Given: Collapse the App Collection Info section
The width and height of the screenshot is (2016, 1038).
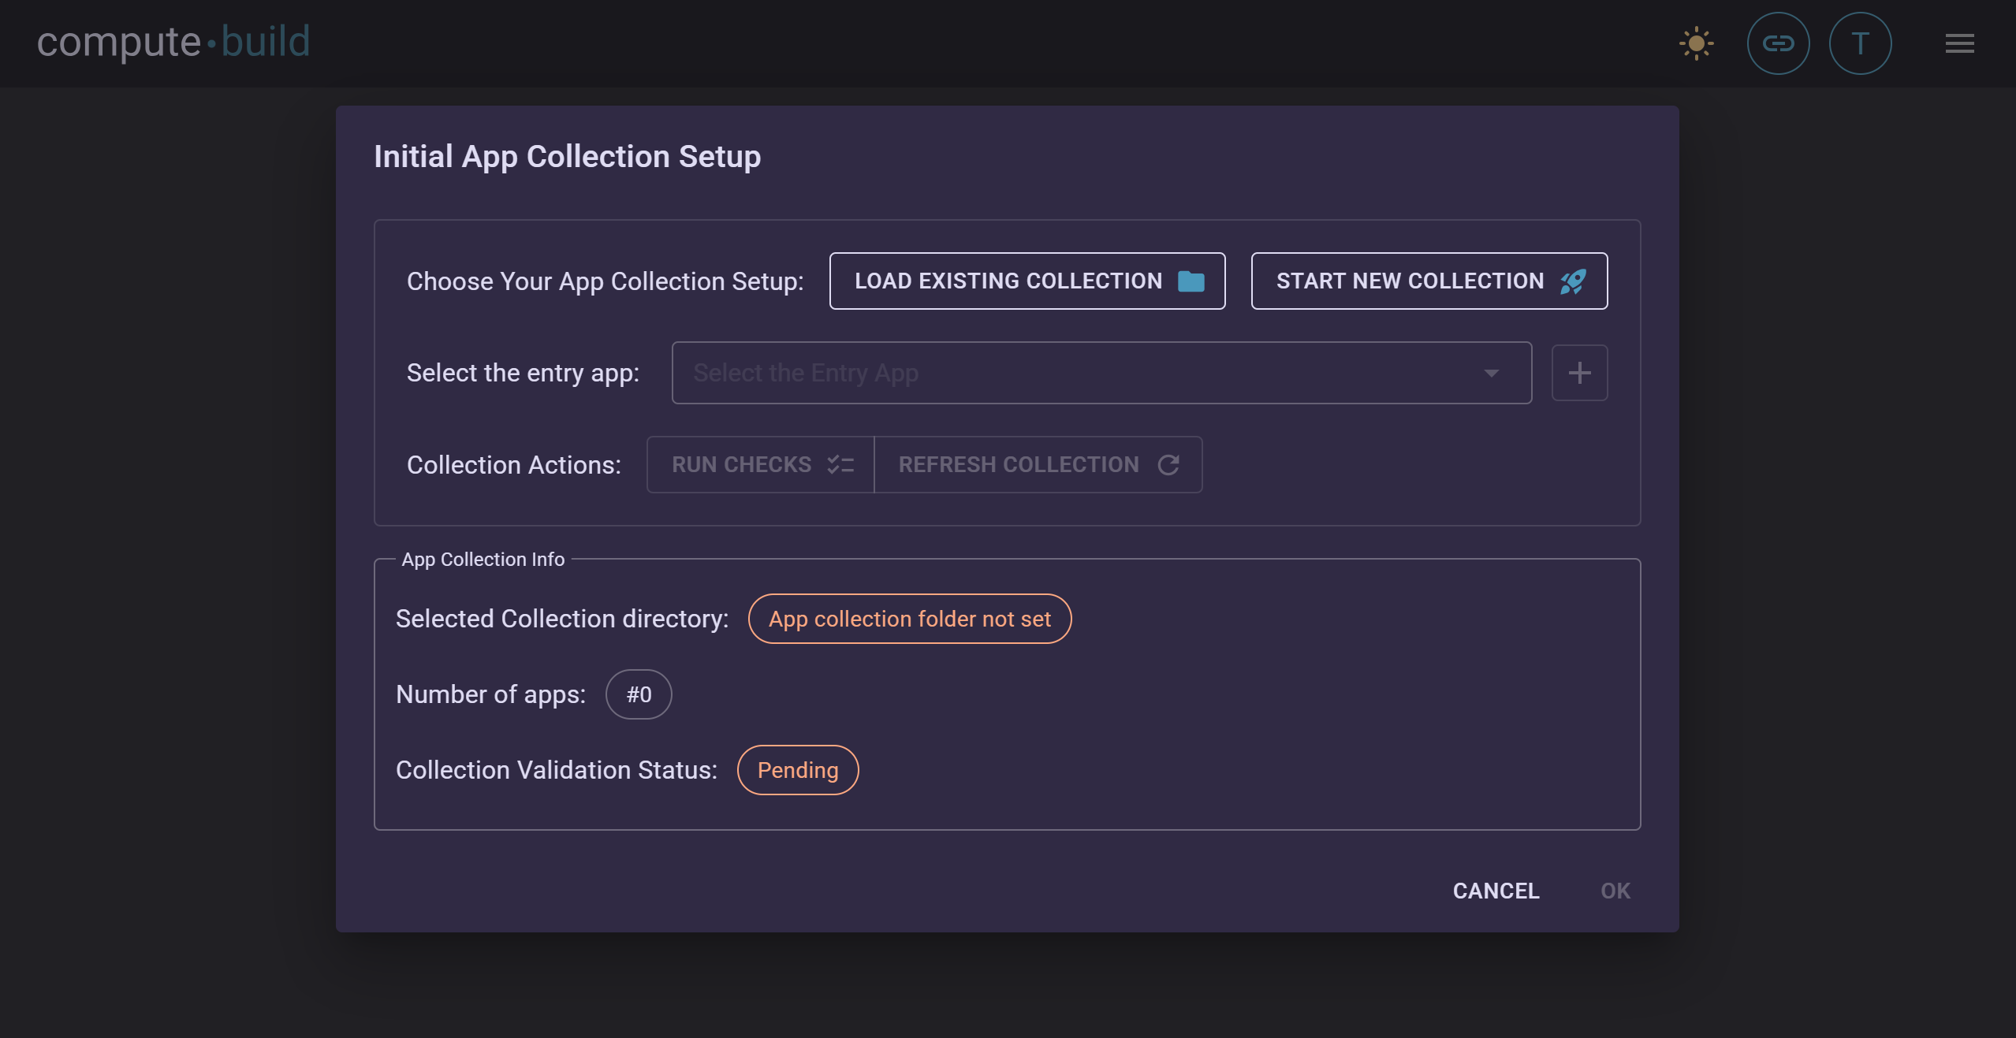Looking at the screenshot, I should tap(483, 559).
